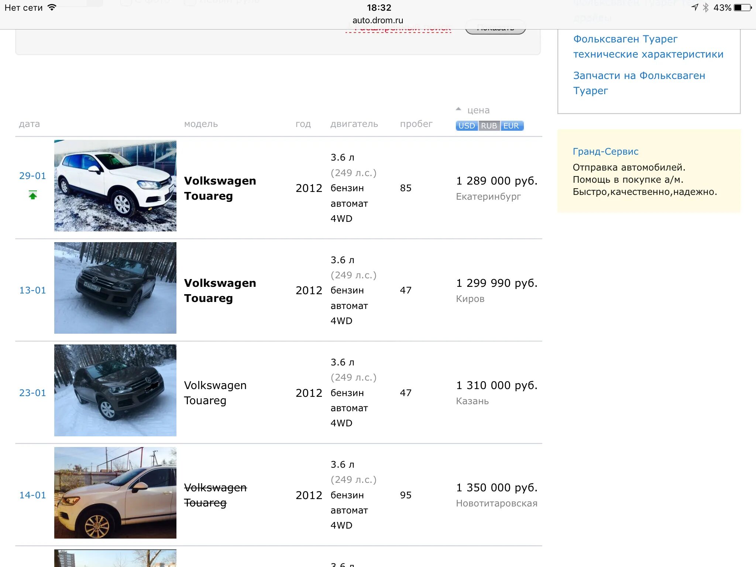Switch prices to EUR
The image size is (756, 567).
coord(511,126)
